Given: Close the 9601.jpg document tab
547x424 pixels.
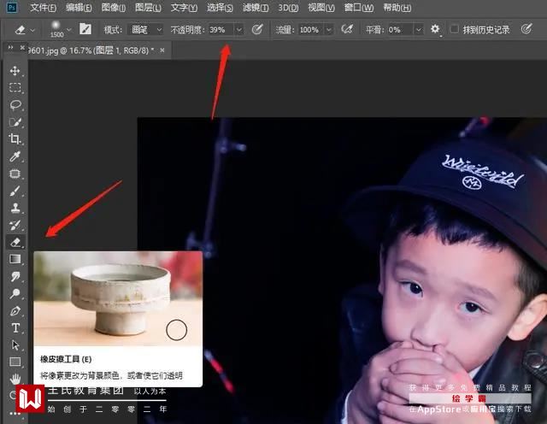Looking at the screenshot, I should point(162,50).
